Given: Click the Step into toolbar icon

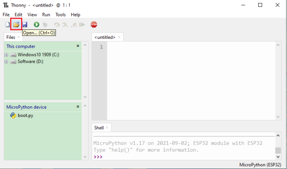Looking at the screenshot, I should click(65, 25).
